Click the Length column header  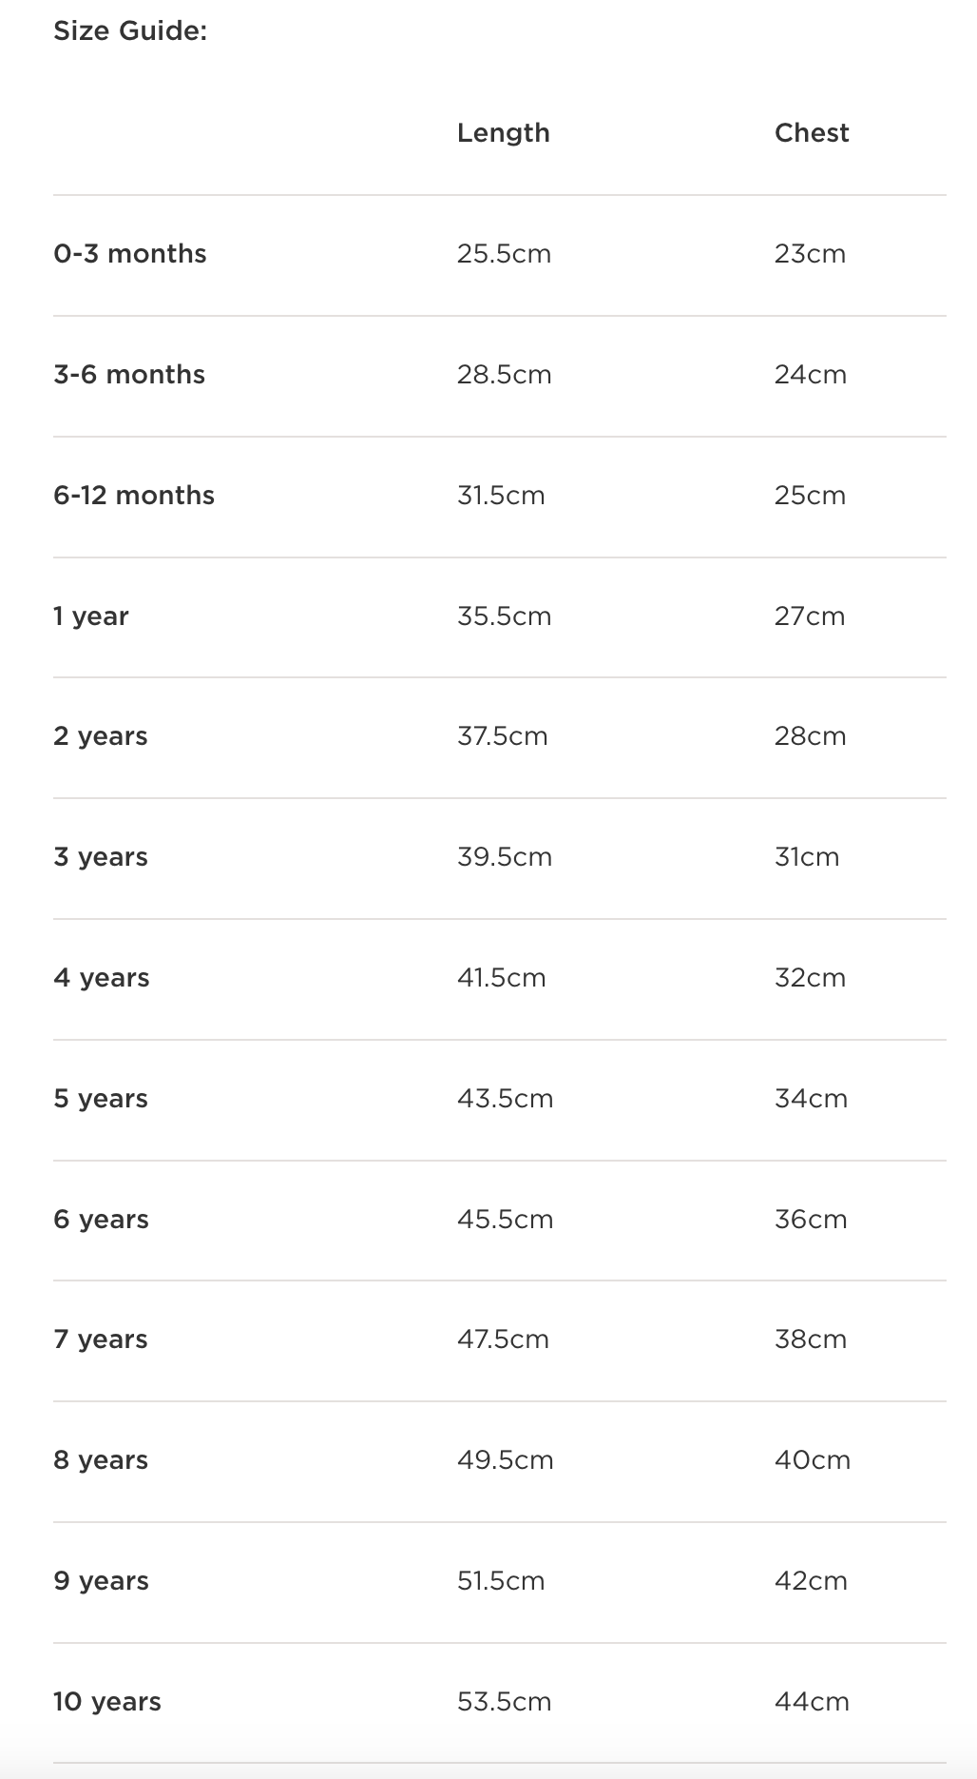503,132
